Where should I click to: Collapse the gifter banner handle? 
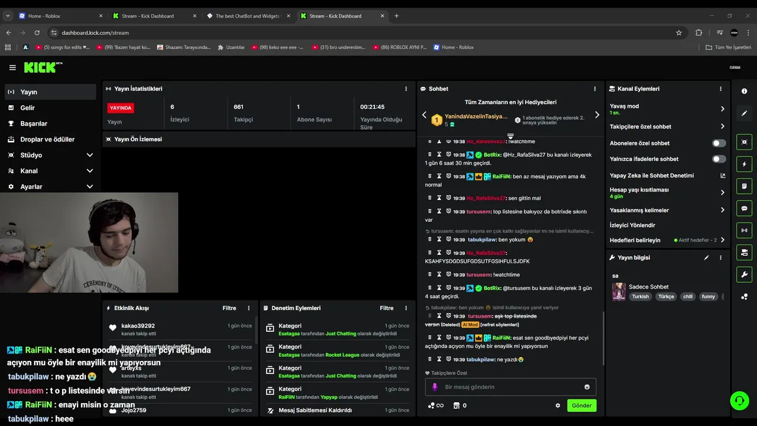point(510,136)
